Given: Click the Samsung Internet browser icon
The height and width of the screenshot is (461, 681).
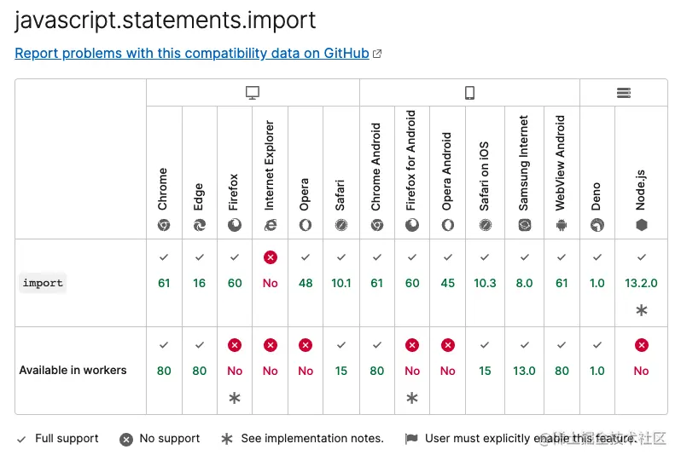Looking at the screenshot, I should coord(524,225).
